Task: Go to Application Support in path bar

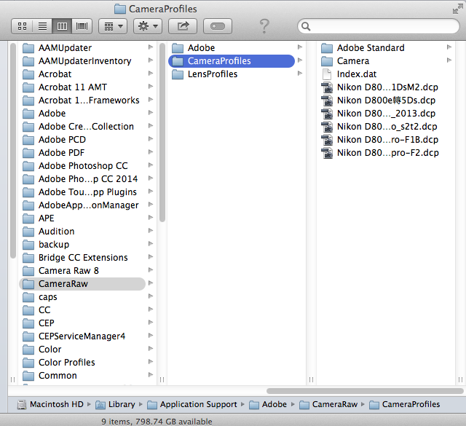Action: (x=192, y=404)
